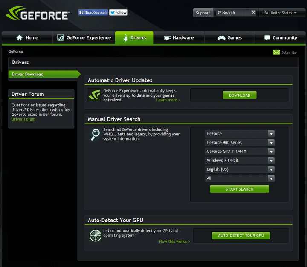Click the Subscribe envelope icon
Viewport: 307px width, 267px height.
point(276,52)
